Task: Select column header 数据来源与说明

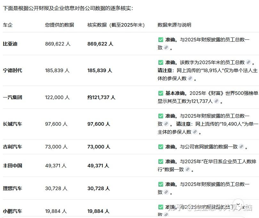Action: (x=174, y=25)
